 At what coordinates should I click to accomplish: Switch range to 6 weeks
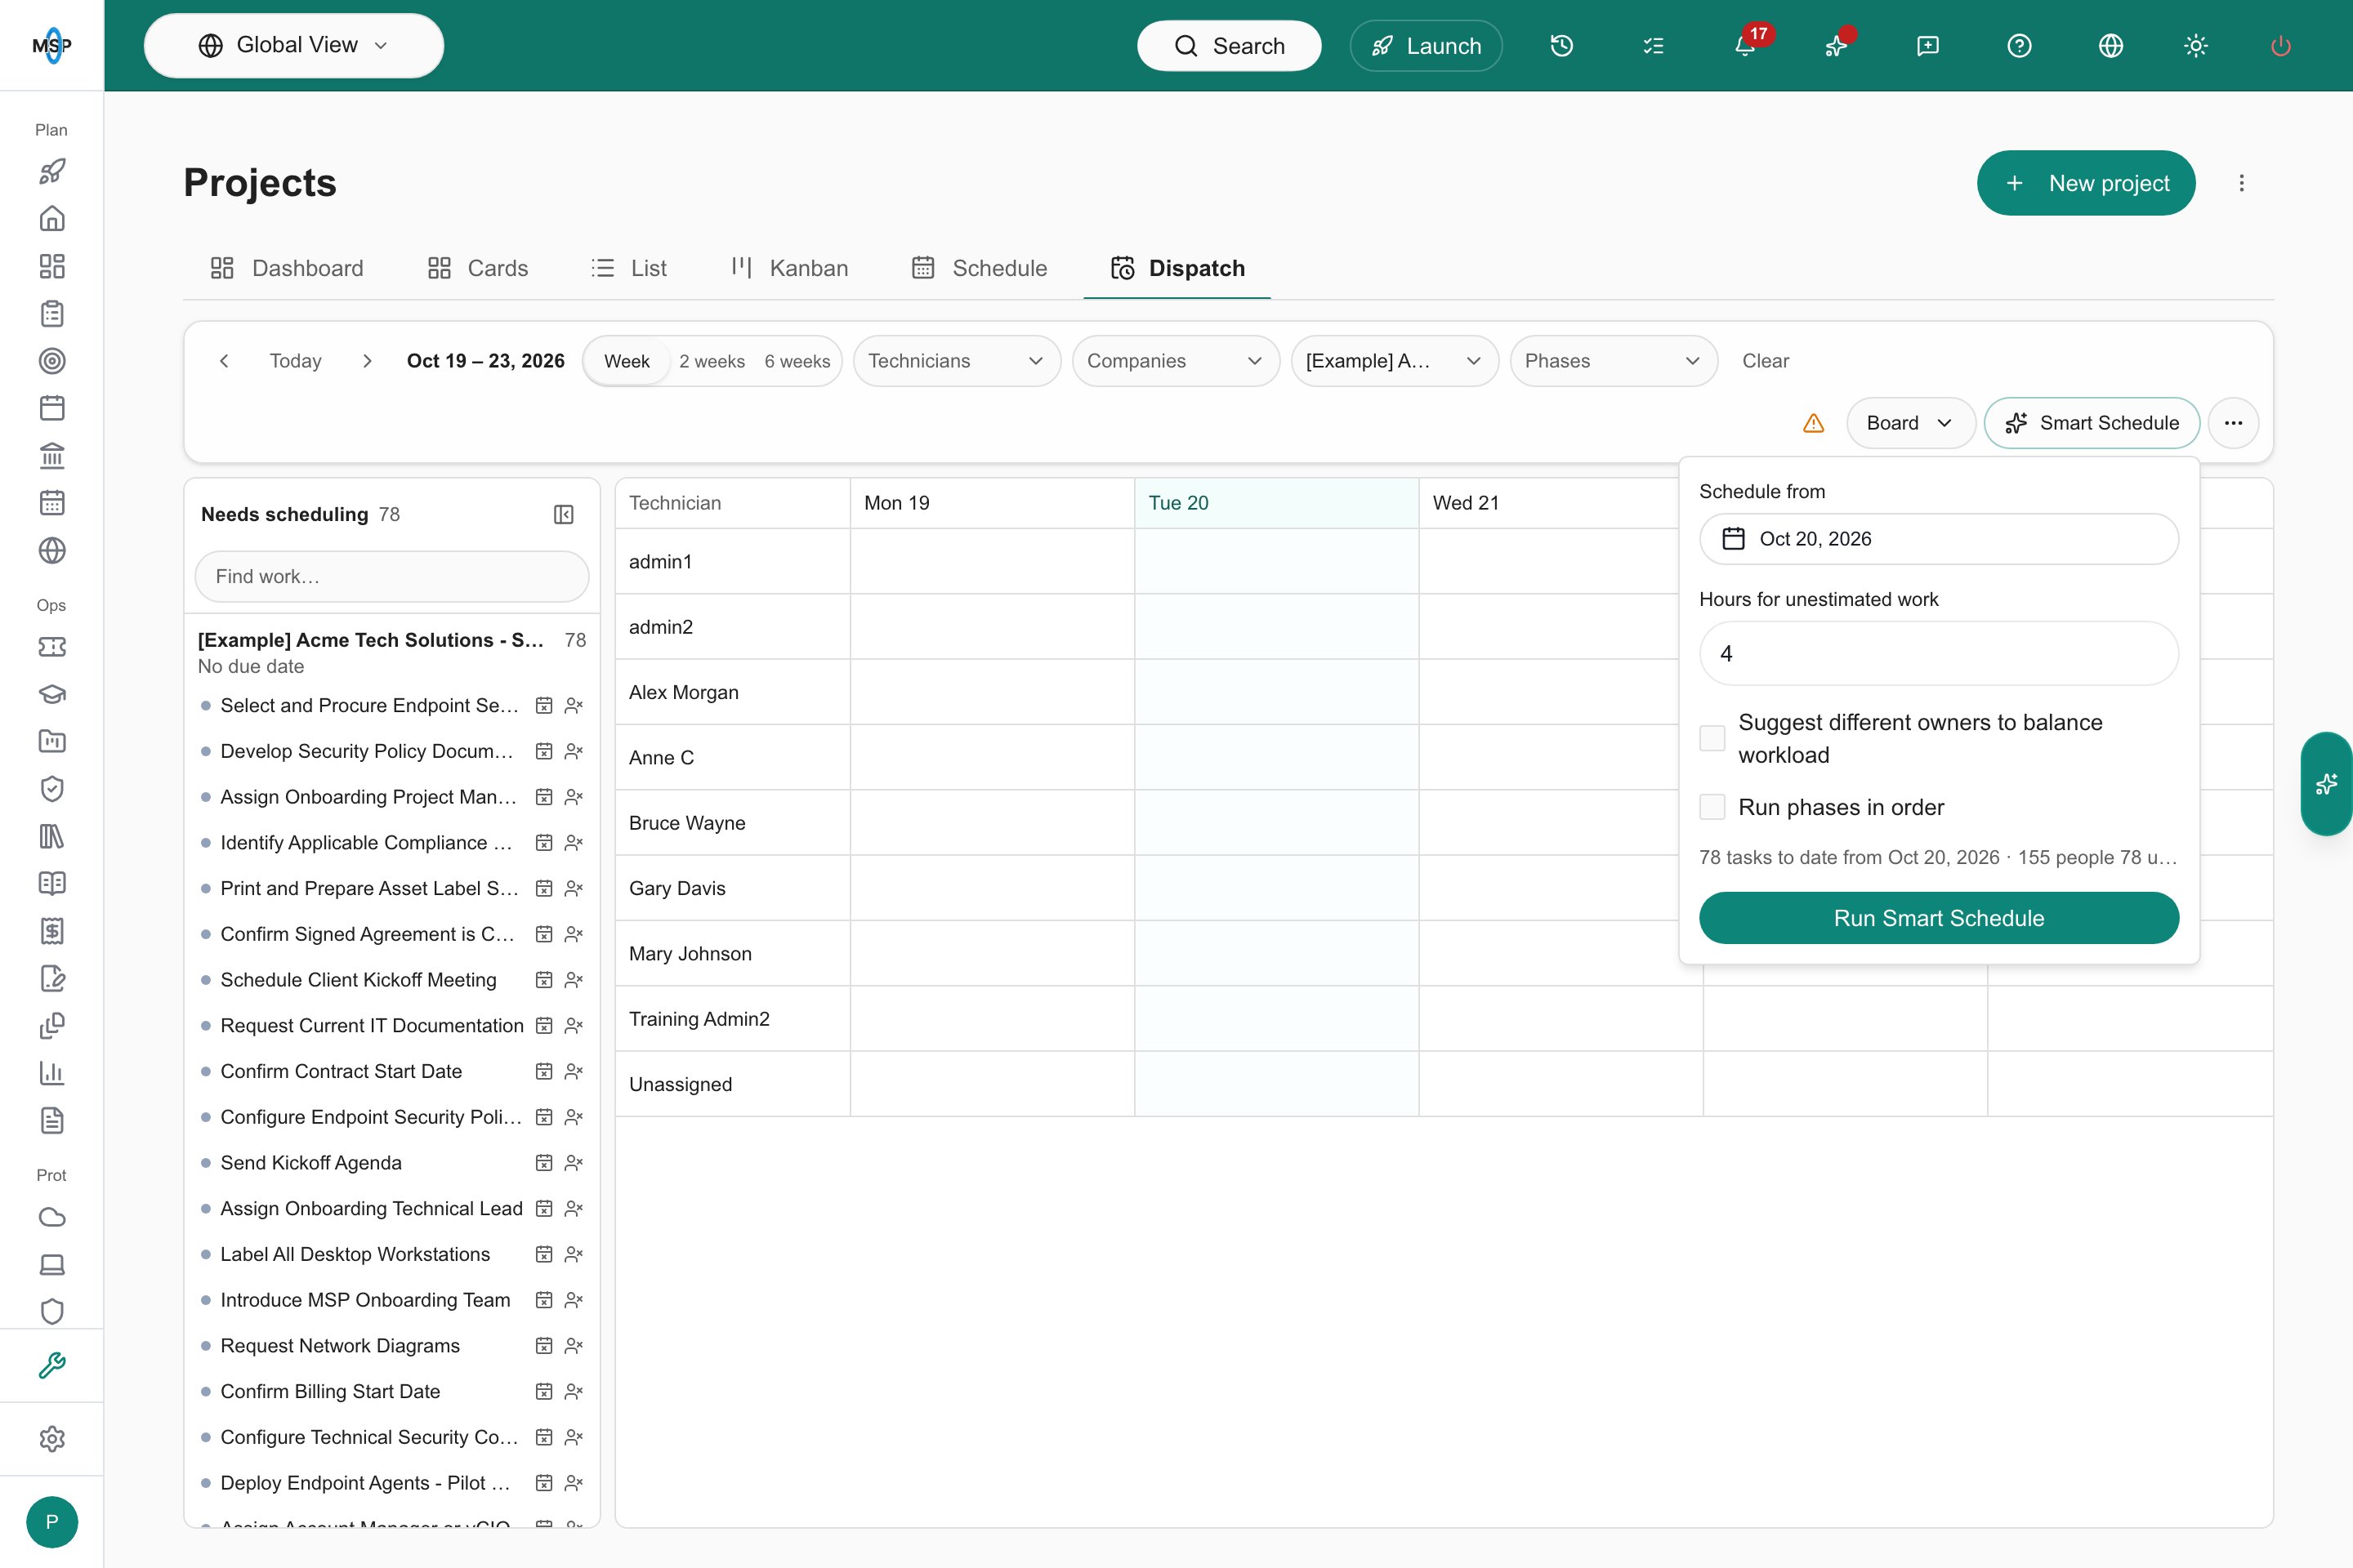click(797, 361)
